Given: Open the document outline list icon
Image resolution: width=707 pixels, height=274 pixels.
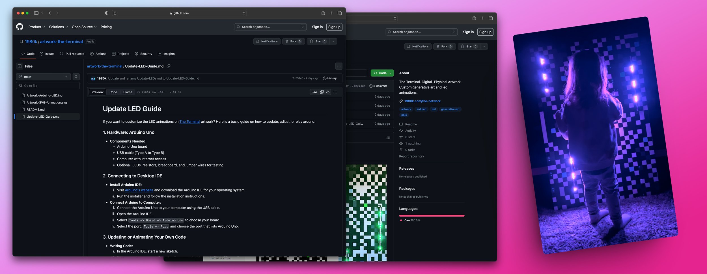Looking at the screenshot, I should click(x=336, y=92).
